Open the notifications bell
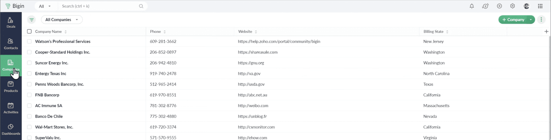This screenshot has width=551, height=140. [x=472, y=6]
